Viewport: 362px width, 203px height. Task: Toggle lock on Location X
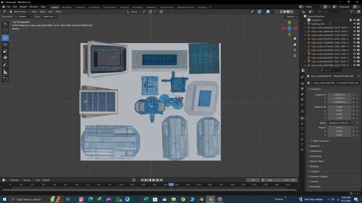pos(353,95)
